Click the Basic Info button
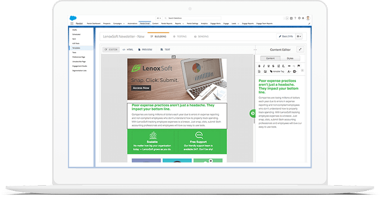 (x=286, y=37)
